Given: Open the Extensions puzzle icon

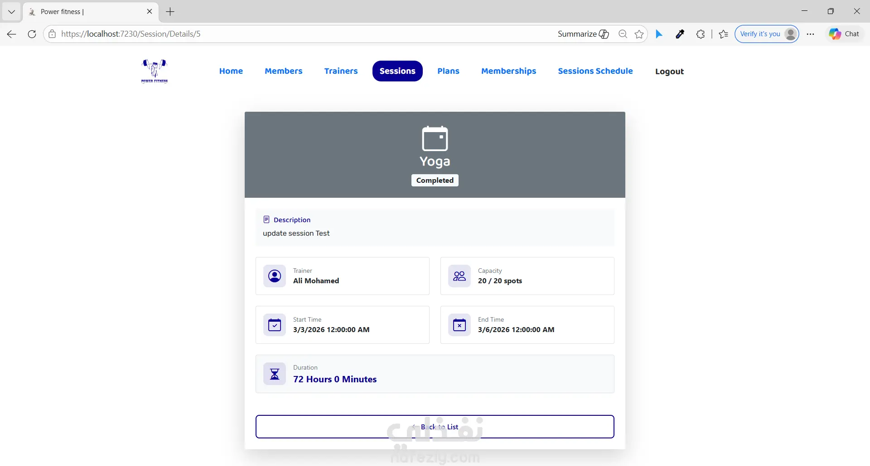Looking at the screenshot, I should pos(701,34).
